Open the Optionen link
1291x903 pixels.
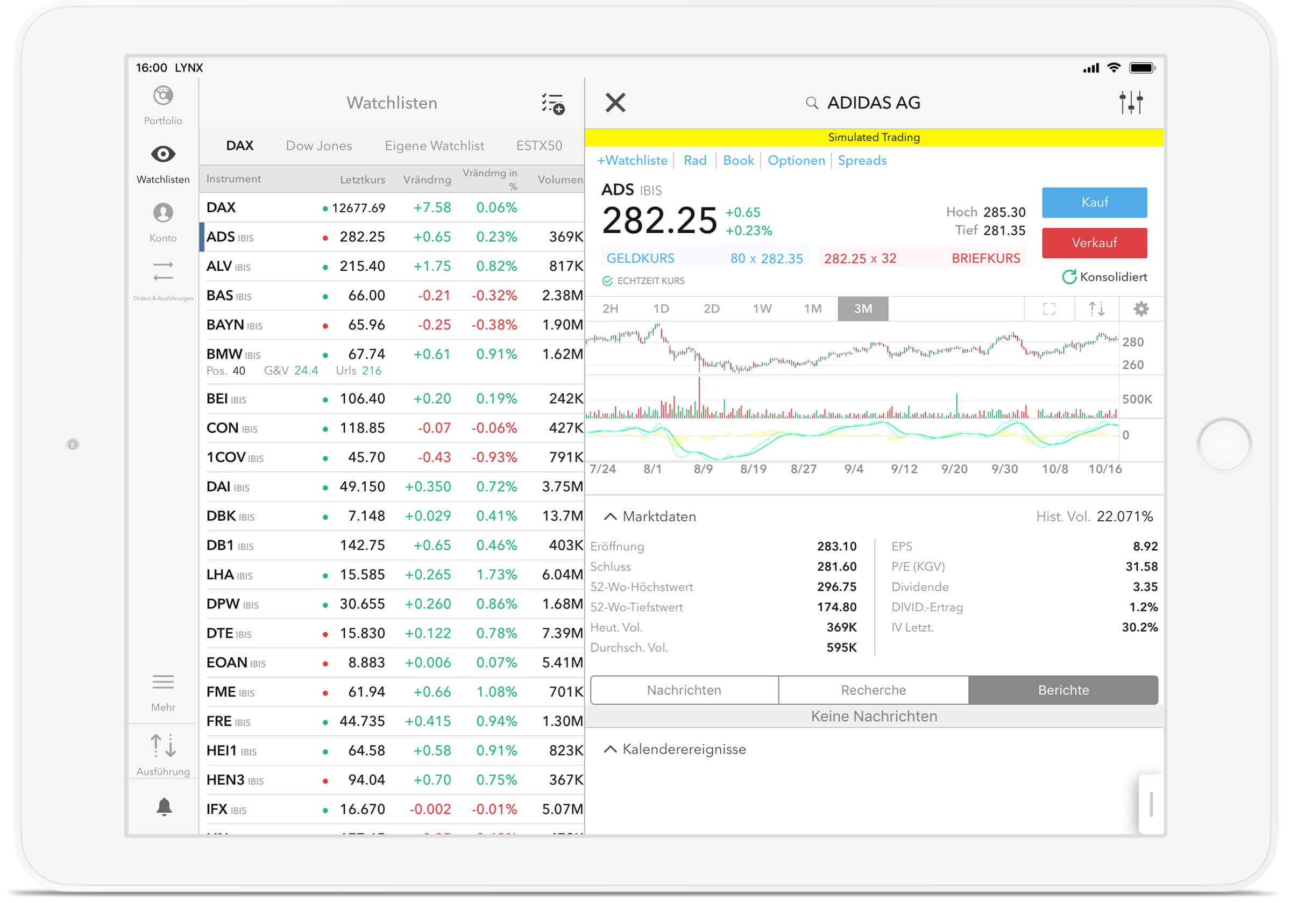click(796, 161)
